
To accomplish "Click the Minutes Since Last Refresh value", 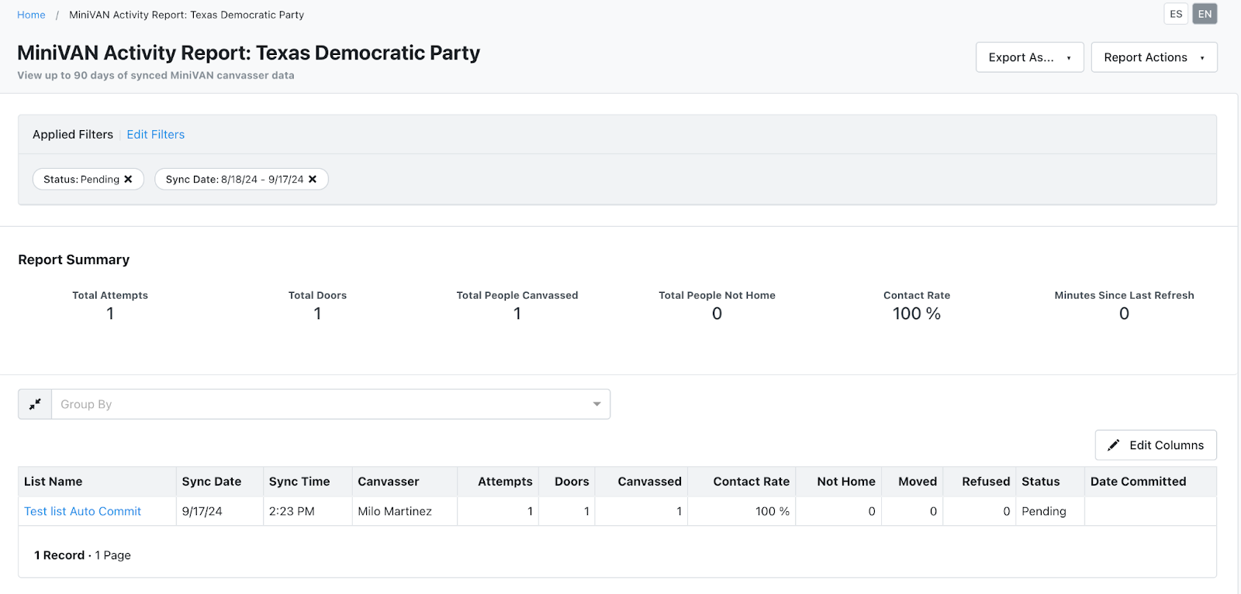I will click(1125, 314).
